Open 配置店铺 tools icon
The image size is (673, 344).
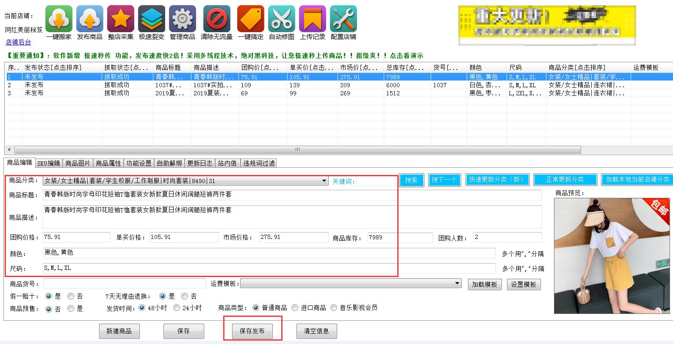pyautogui.click(x=343, y=19)
